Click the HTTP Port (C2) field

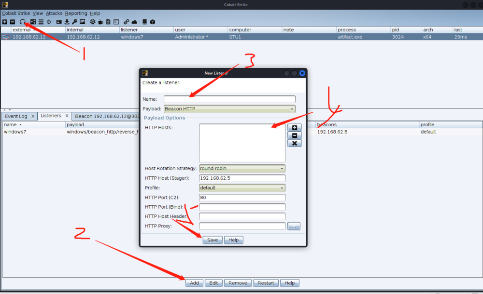coord(242,198)
